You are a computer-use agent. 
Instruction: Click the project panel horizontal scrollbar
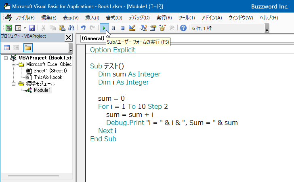click(x=34, y=176)
